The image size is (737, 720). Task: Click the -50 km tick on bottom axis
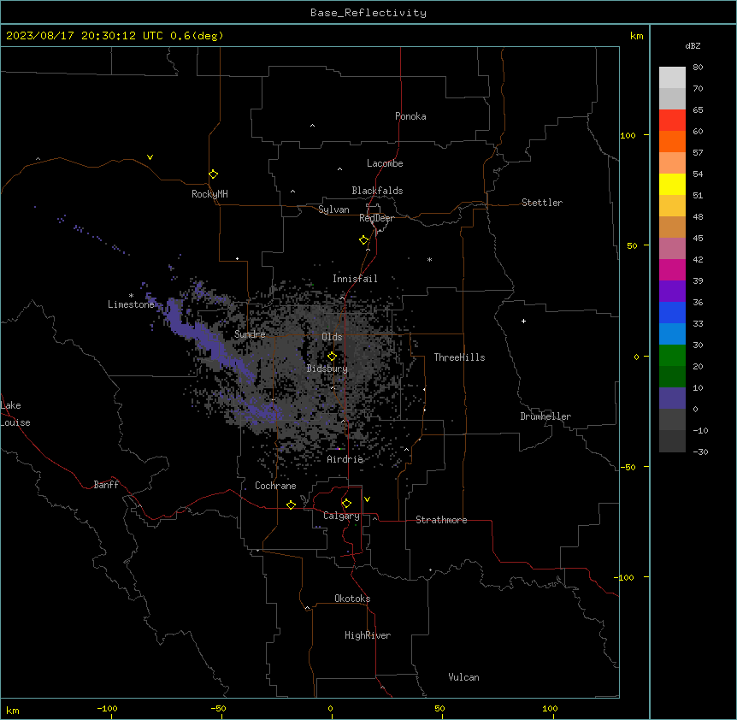click(219, 708)
